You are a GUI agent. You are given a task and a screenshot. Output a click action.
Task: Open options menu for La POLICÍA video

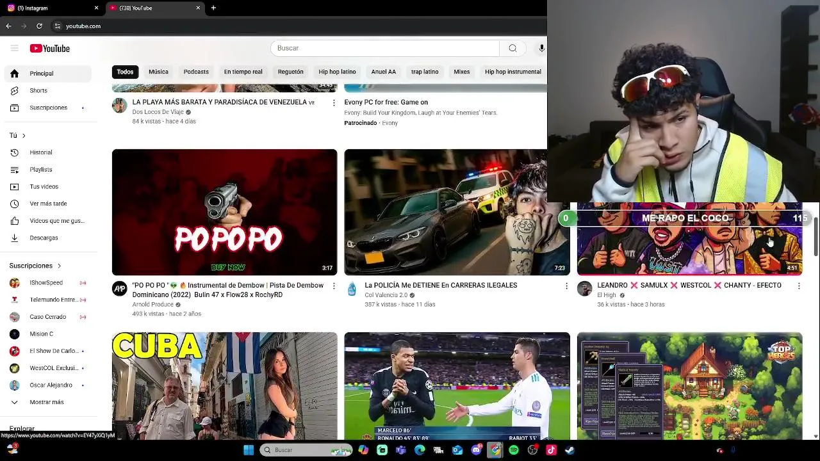click(566, 286)
